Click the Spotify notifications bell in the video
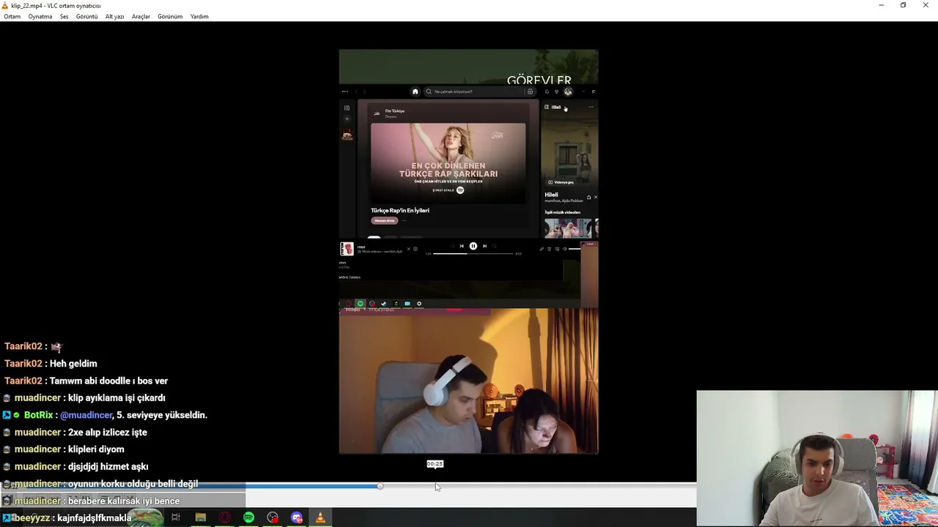 coord(547,91)
